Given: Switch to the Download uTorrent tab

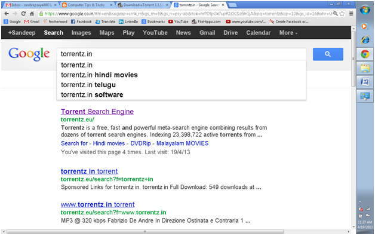Looking at the screenshot, I should pyautogui.click(x=142, y=5).
